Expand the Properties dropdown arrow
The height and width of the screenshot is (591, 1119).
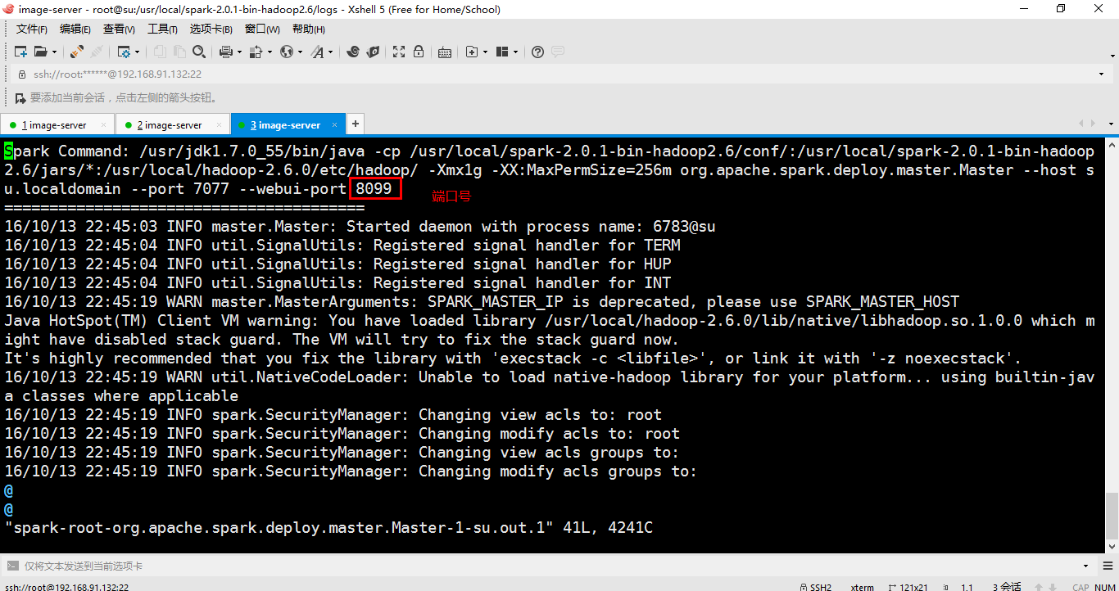coord(138,52)
